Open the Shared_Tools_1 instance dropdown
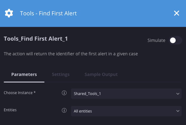The image size is (186, 125). pyautogui.click(x=126, y=94)
